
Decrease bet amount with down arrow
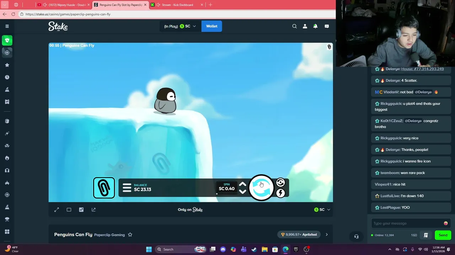[x=242, y=192]
